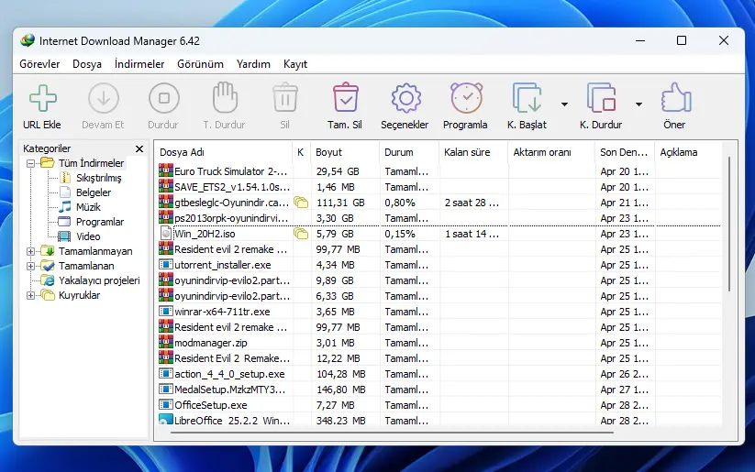Open the Programla scheduler clock icon

point(466,98)
